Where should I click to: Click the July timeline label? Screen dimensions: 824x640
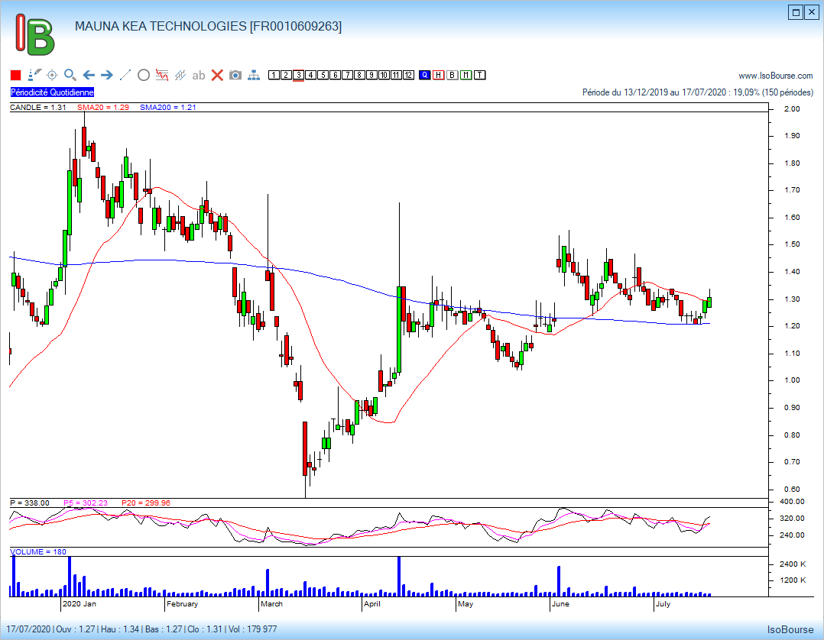click(x=663, y=604)
